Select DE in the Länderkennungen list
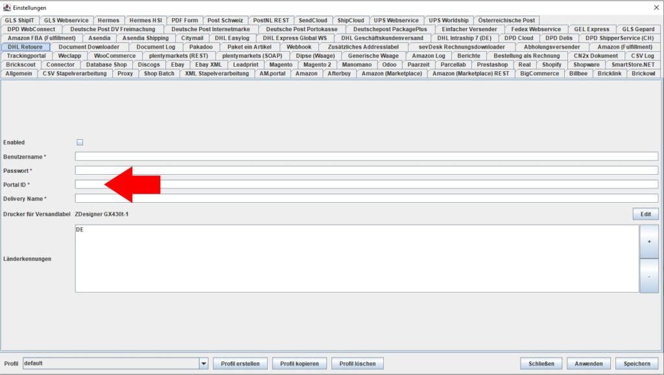 coord(80,229)
